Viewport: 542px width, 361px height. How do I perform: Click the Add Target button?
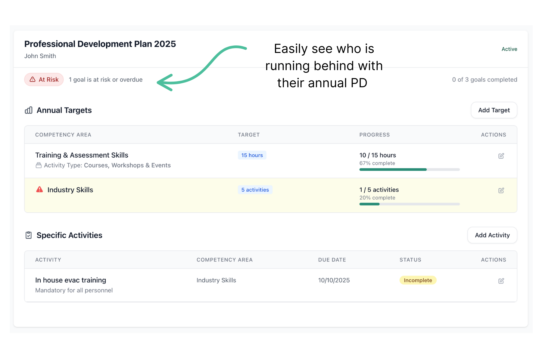(494, 110)
